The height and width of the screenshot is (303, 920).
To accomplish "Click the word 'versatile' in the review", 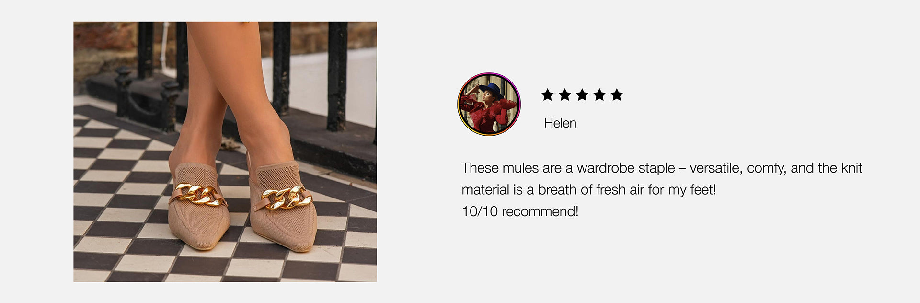I will point(716,168).
